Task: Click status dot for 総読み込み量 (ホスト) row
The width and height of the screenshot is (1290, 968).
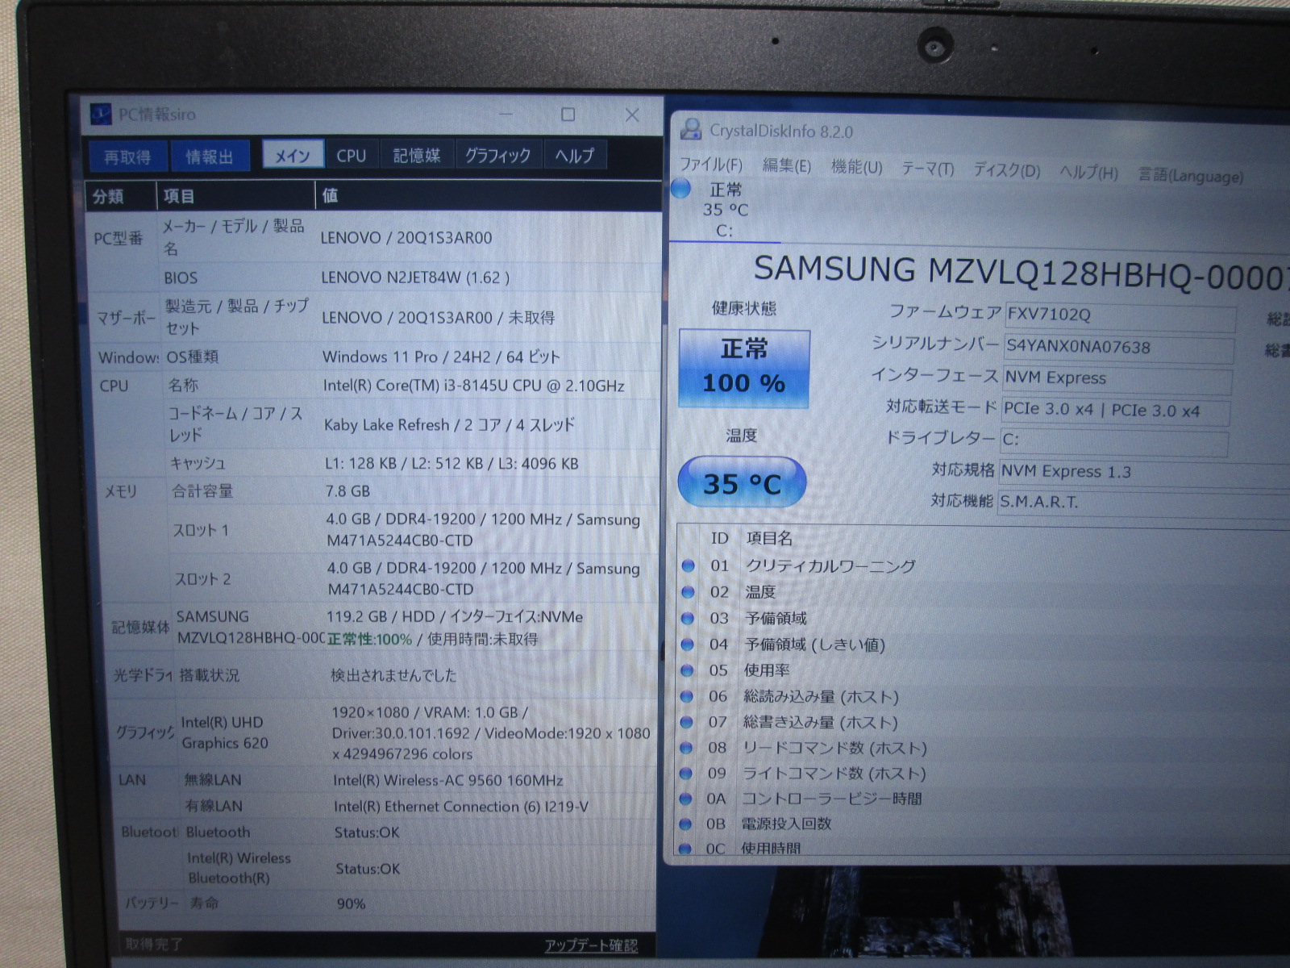Action: click(x=687, y=696)
